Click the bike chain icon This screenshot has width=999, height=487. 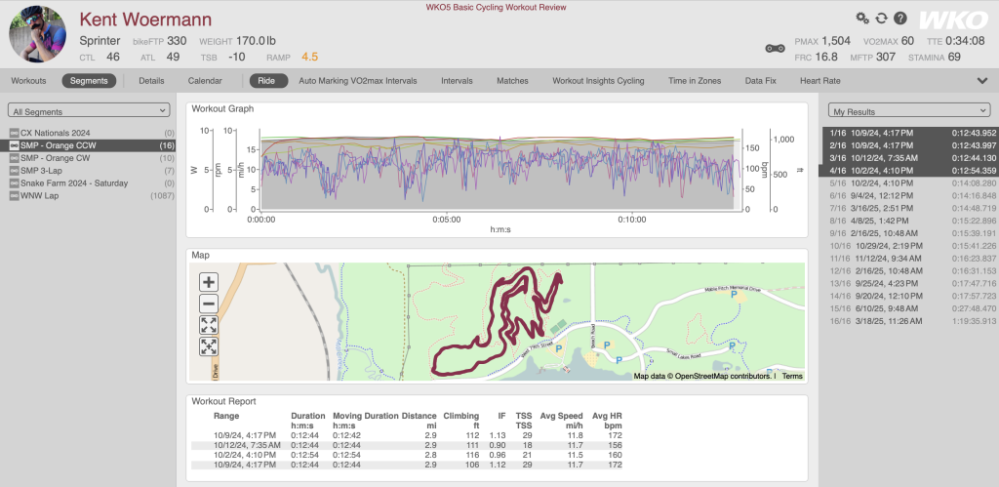pyautogui.click(x=776, y=47)
